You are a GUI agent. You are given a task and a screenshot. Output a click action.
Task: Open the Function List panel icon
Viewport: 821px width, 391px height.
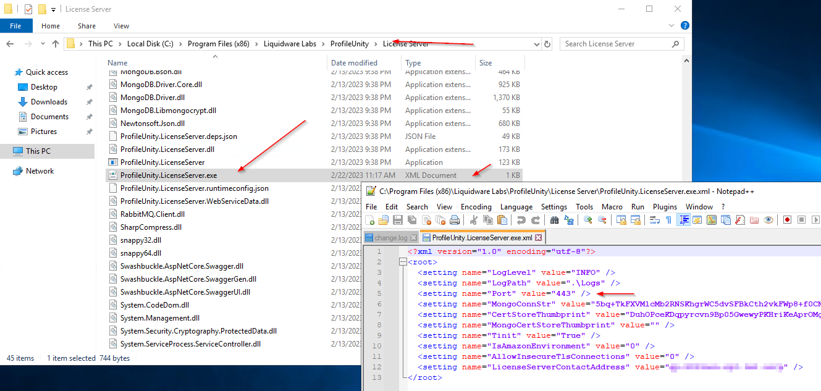(740, 220)
